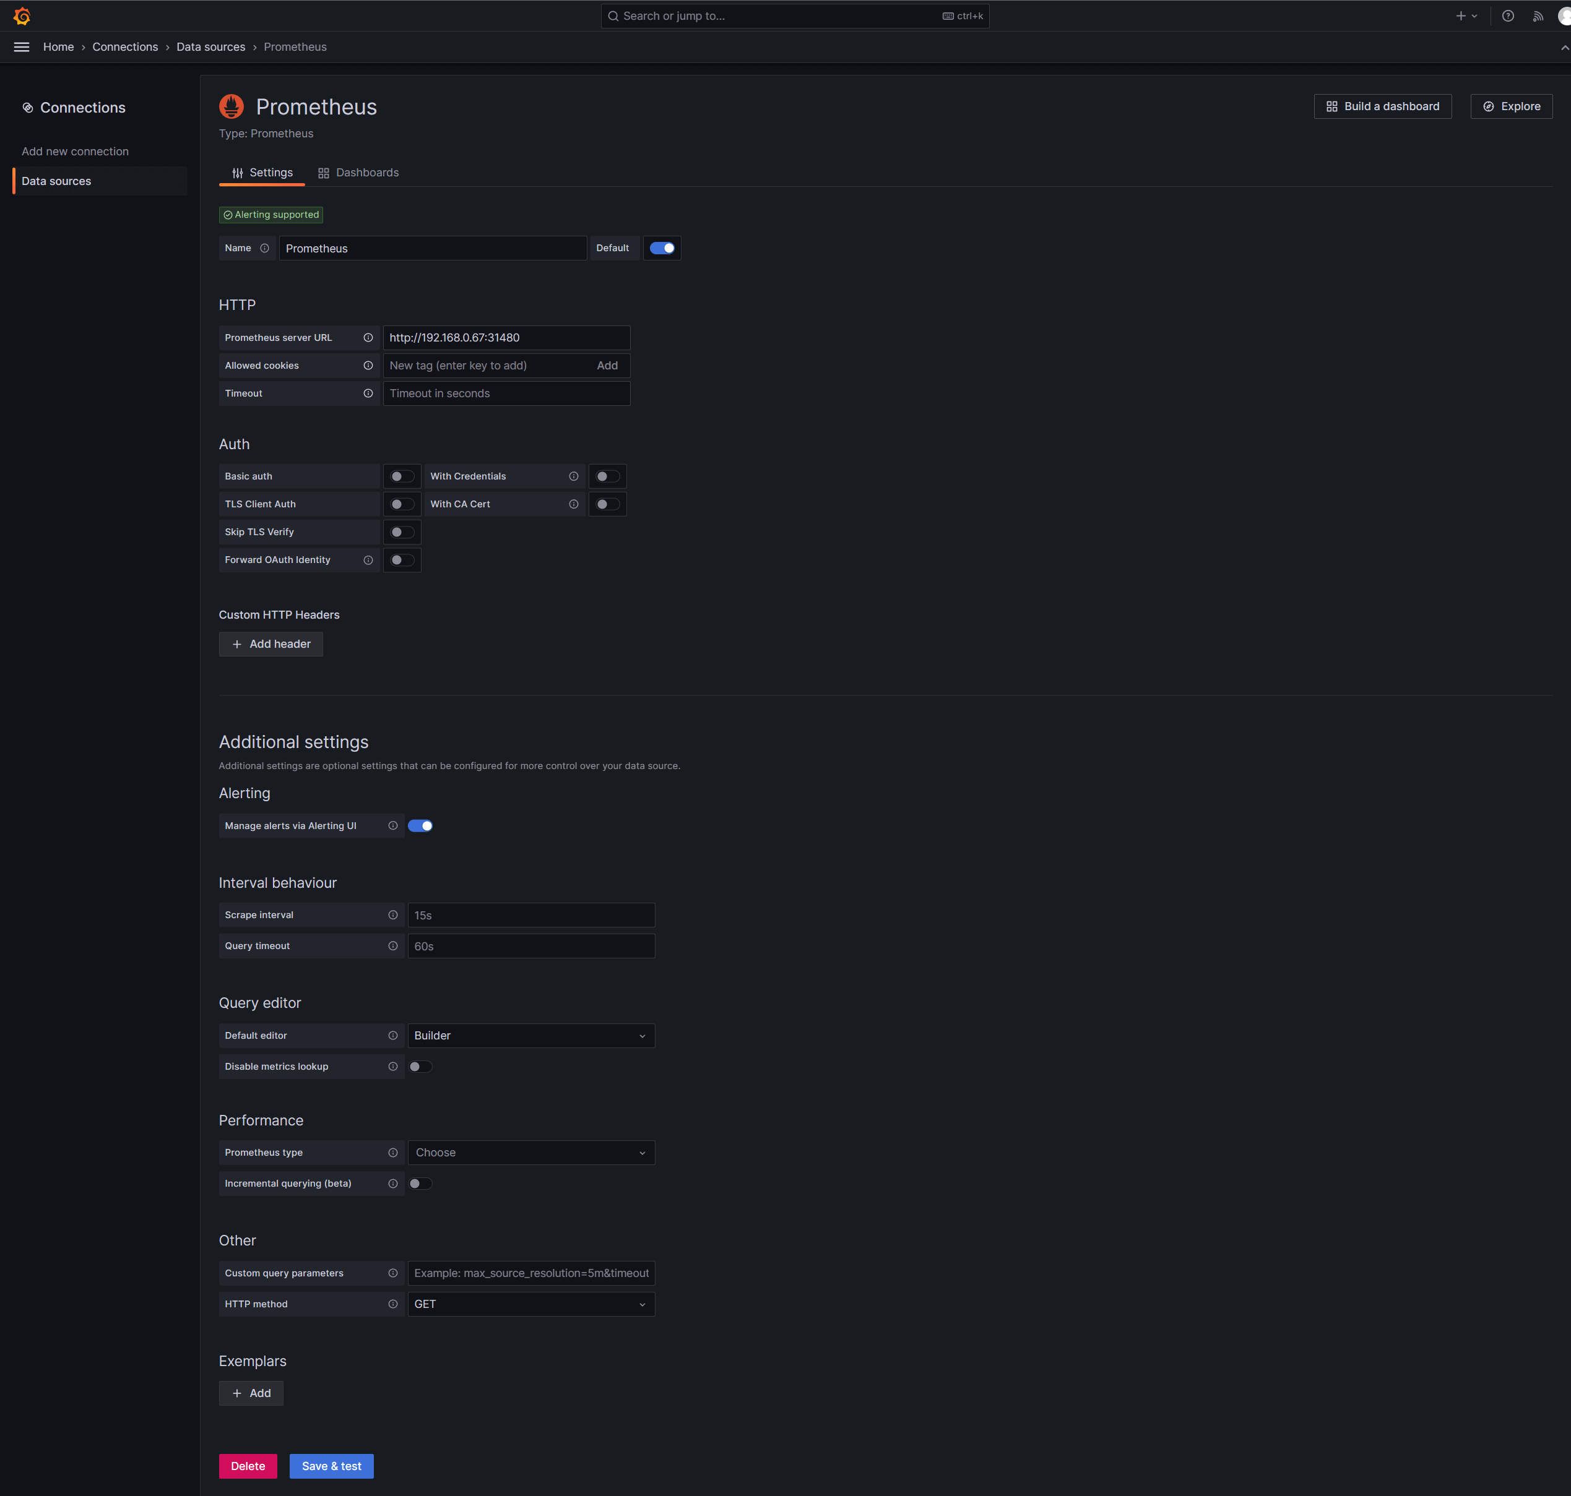
Task: Enable the TLS Client Auth switch
Action: click(x=401, y=504)
